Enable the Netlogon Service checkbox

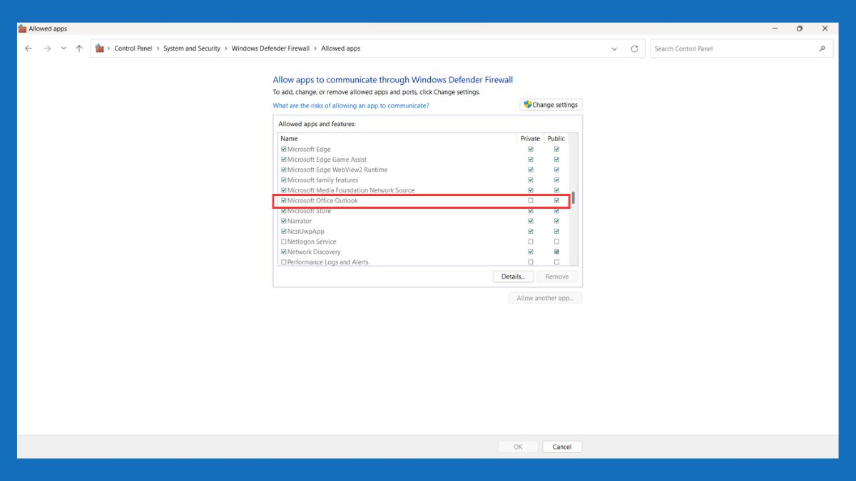(x=283, y=241)
